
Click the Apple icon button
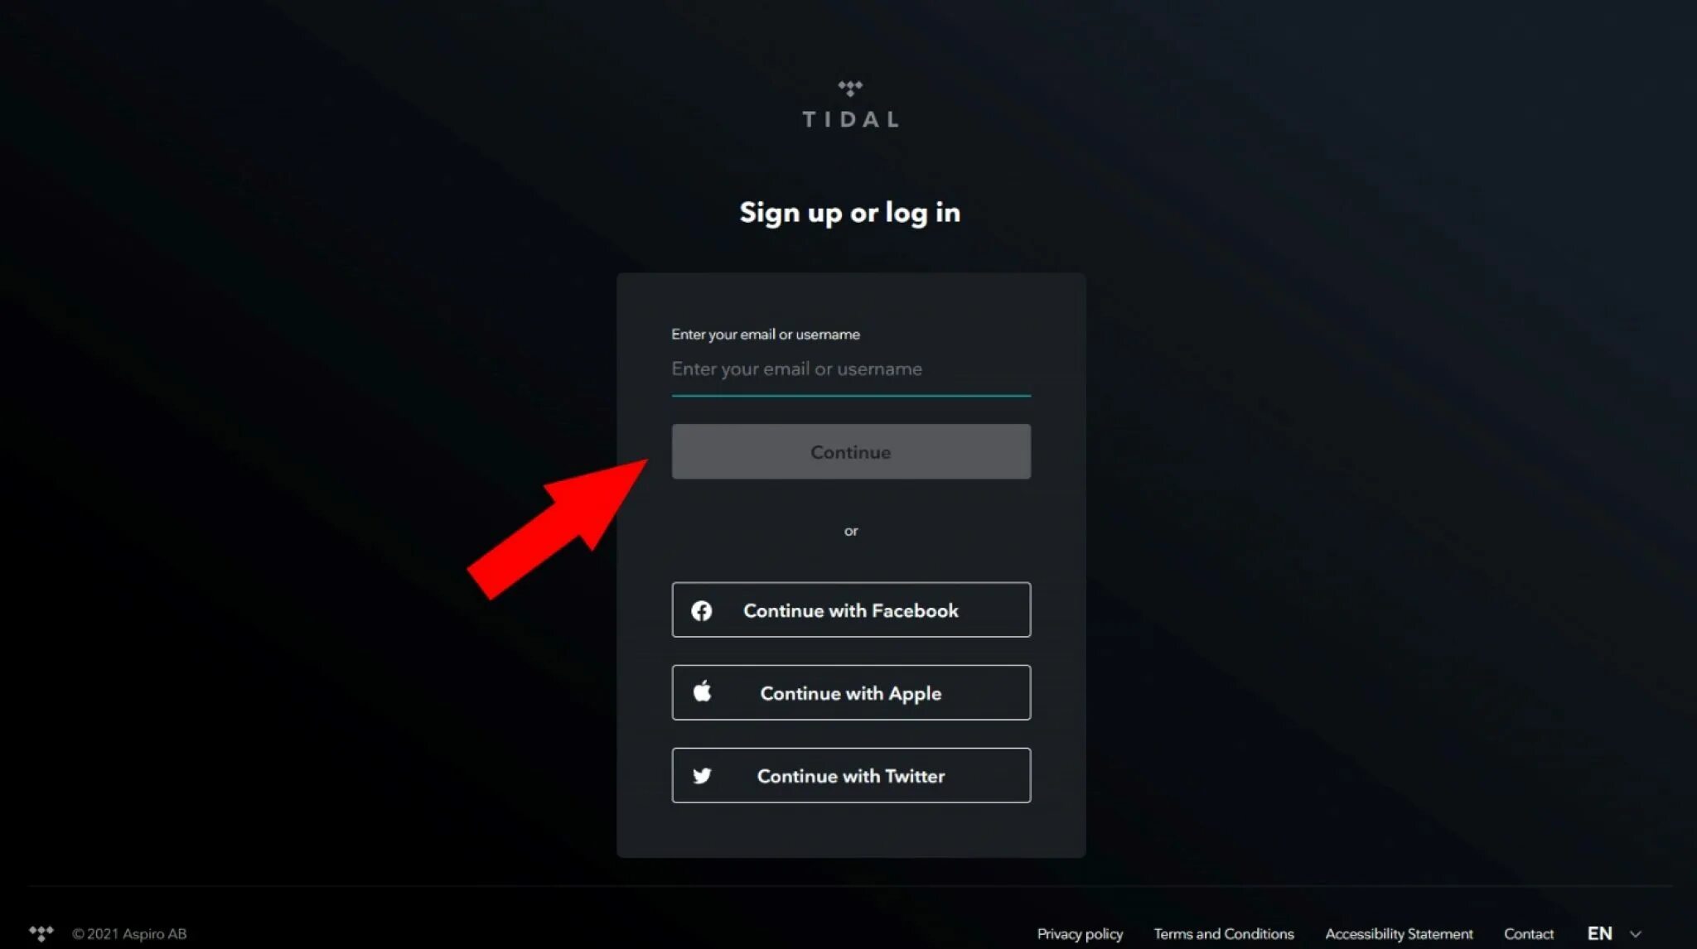tap(702, 691)
